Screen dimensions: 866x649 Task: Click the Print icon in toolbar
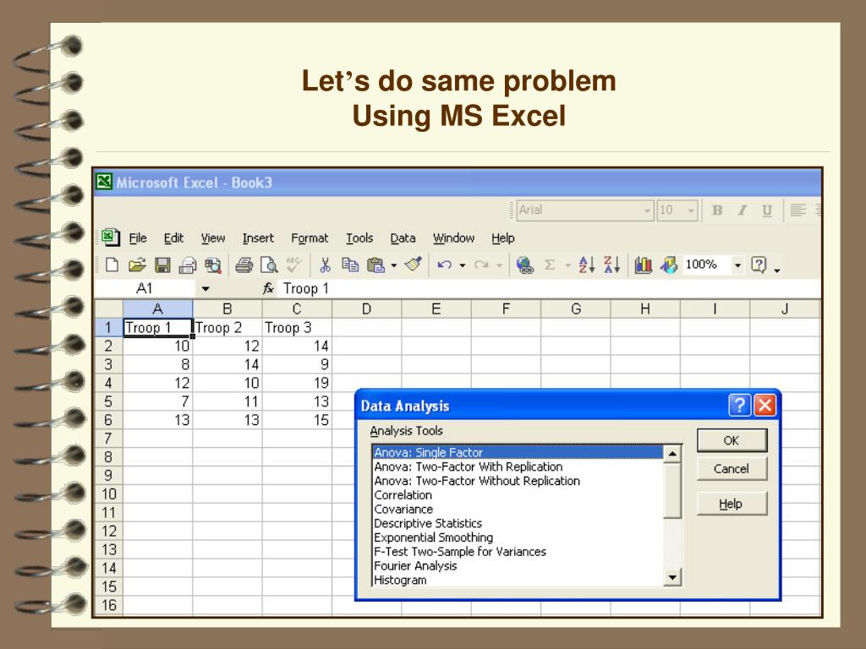pyautogui.click(x=244, y=265)
